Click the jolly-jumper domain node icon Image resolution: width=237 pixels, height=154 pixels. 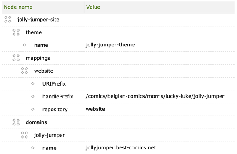pyautogui.click(x=24, y=135)
